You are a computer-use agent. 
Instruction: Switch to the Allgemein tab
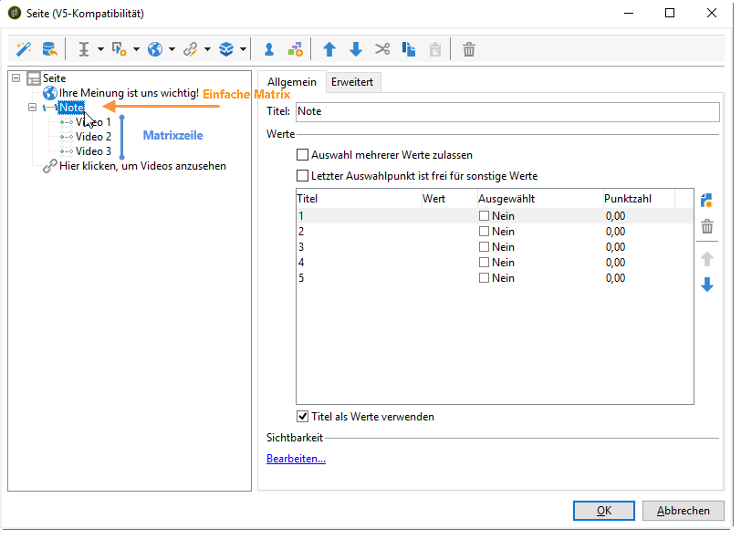292,82
